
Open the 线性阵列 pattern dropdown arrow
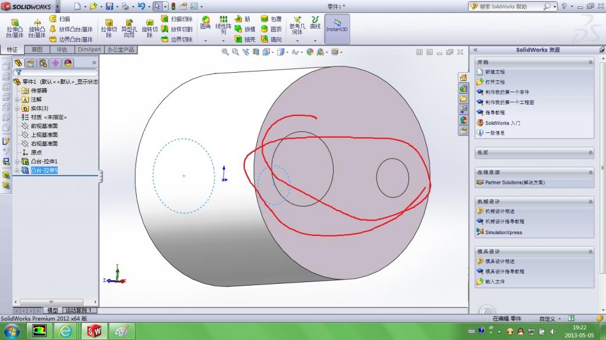[223, 41]
